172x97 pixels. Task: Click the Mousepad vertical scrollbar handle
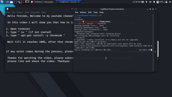(x=158, y=49)
